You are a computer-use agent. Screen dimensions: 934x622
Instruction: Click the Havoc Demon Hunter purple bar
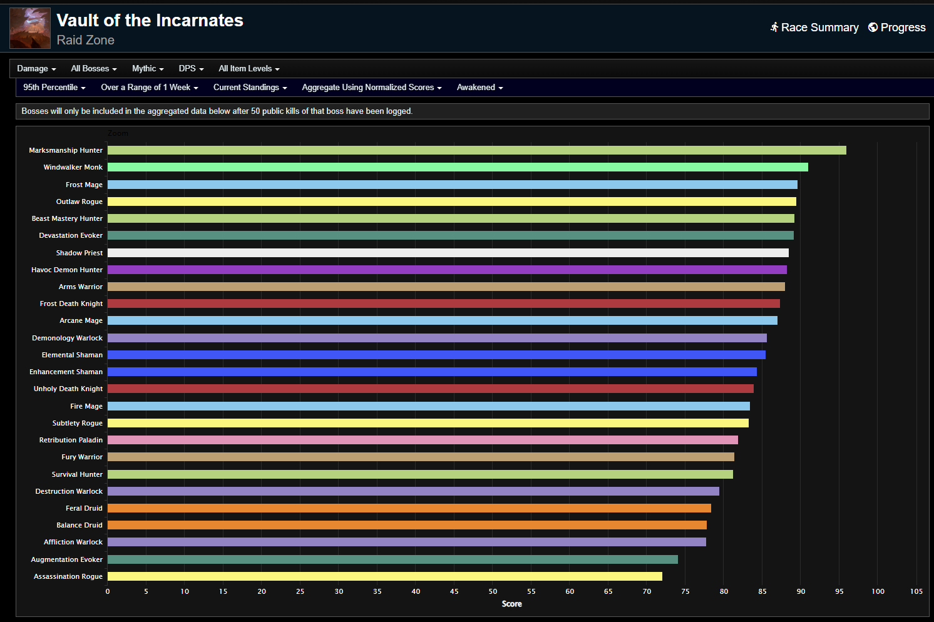coord(447,270)
